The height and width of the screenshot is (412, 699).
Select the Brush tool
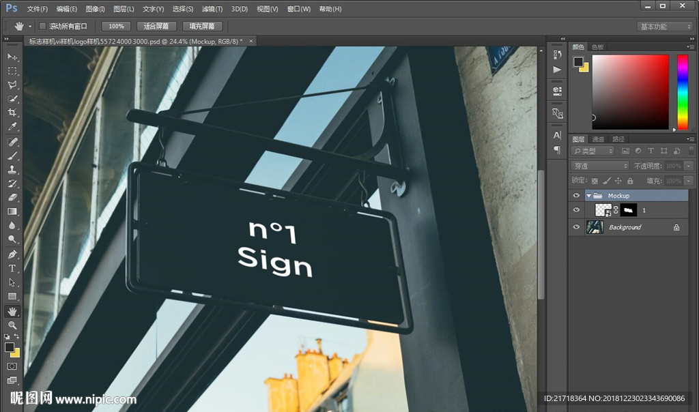pos(12,156)
